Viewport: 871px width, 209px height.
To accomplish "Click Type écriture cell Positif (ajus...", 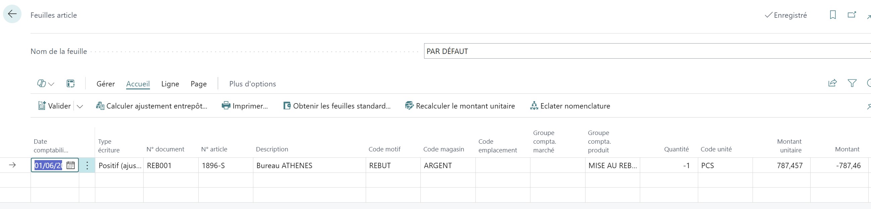I will (x=119, y=165).
